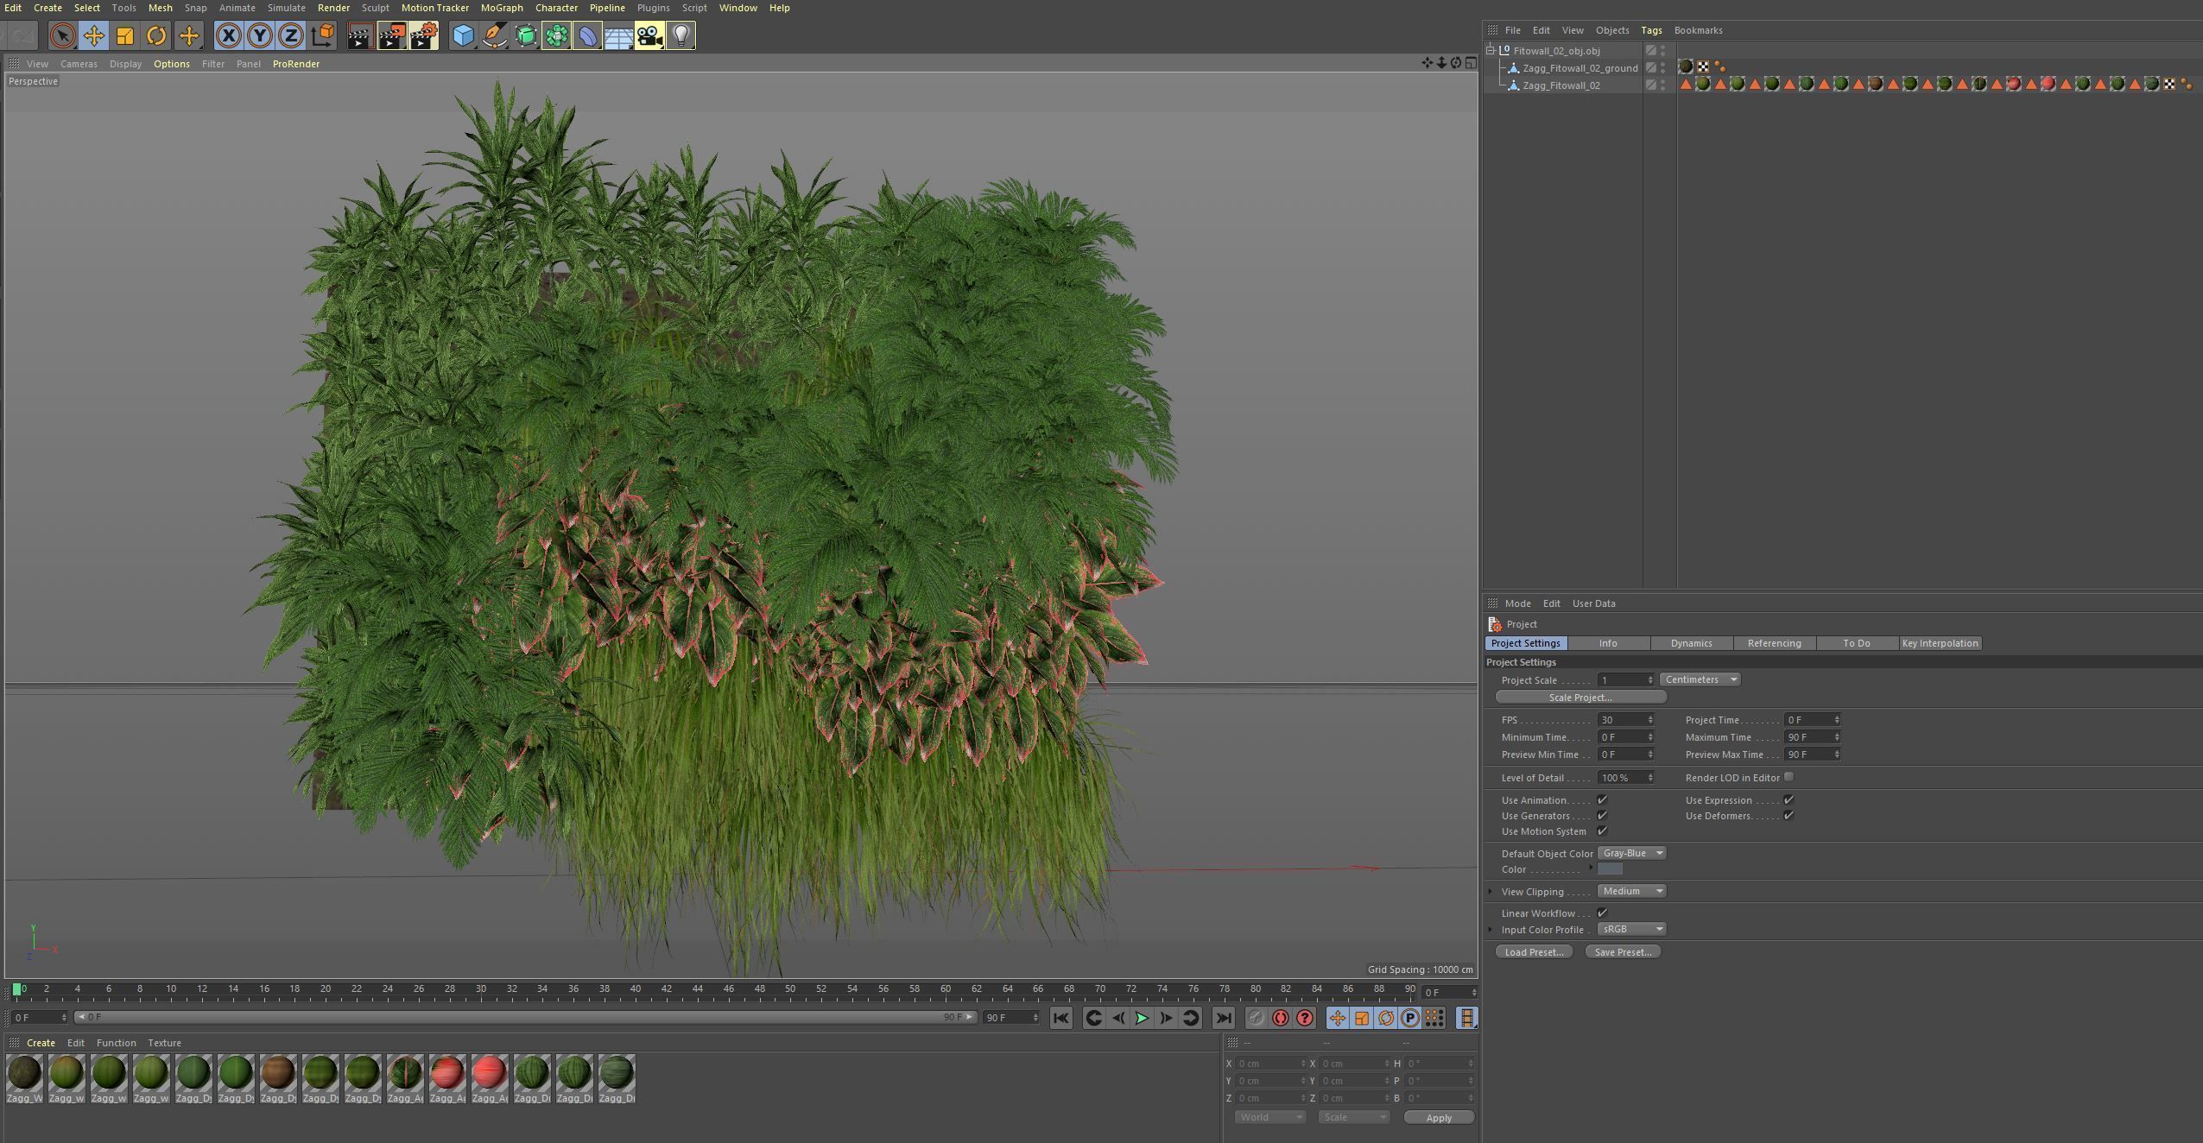This screenshot has height=1143, width=2203.
Task: Select the Live Selection arrow tool
Action: tap(62, 35)
